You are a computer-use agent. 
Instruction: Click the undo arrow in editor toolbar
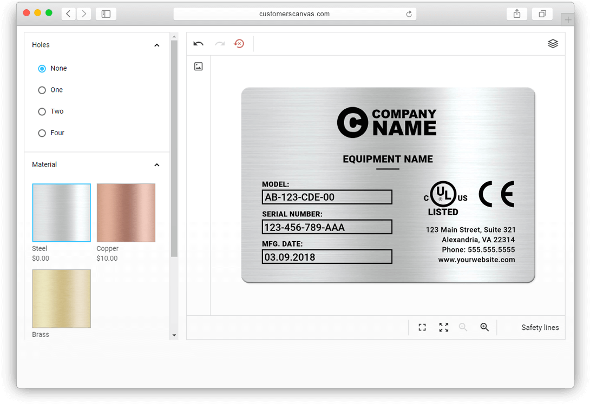tap(198, 44)
